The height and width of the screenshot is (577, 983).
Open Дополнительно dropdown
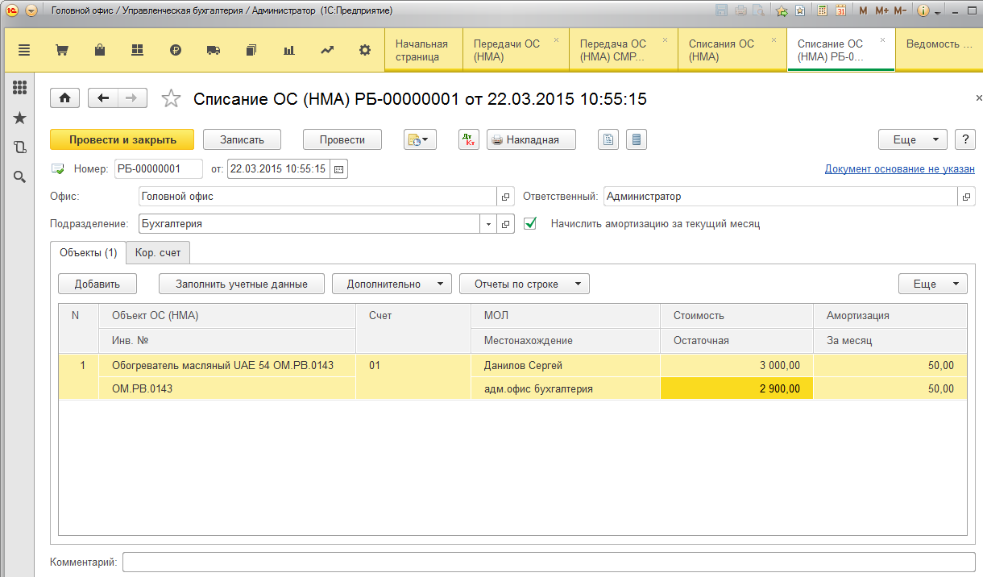[392, 284]
